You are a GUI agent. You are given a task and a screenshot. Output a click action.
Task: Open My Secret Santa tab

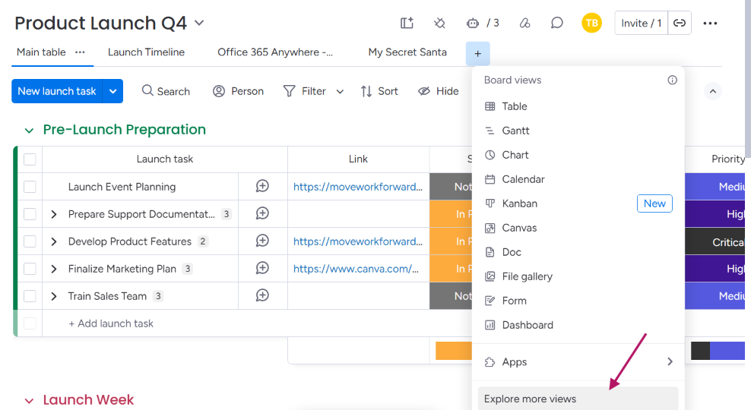407,52
